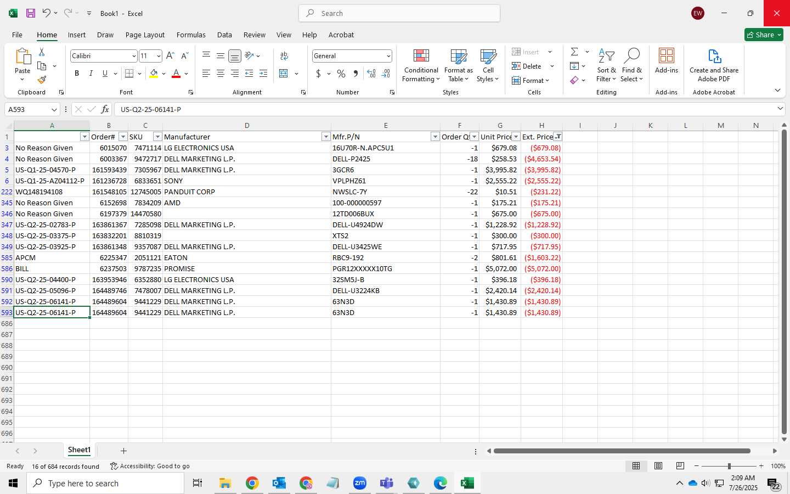Increase font size with the larger A icon
This screenshot has height=494, width=790.
(x=170, y=56)
